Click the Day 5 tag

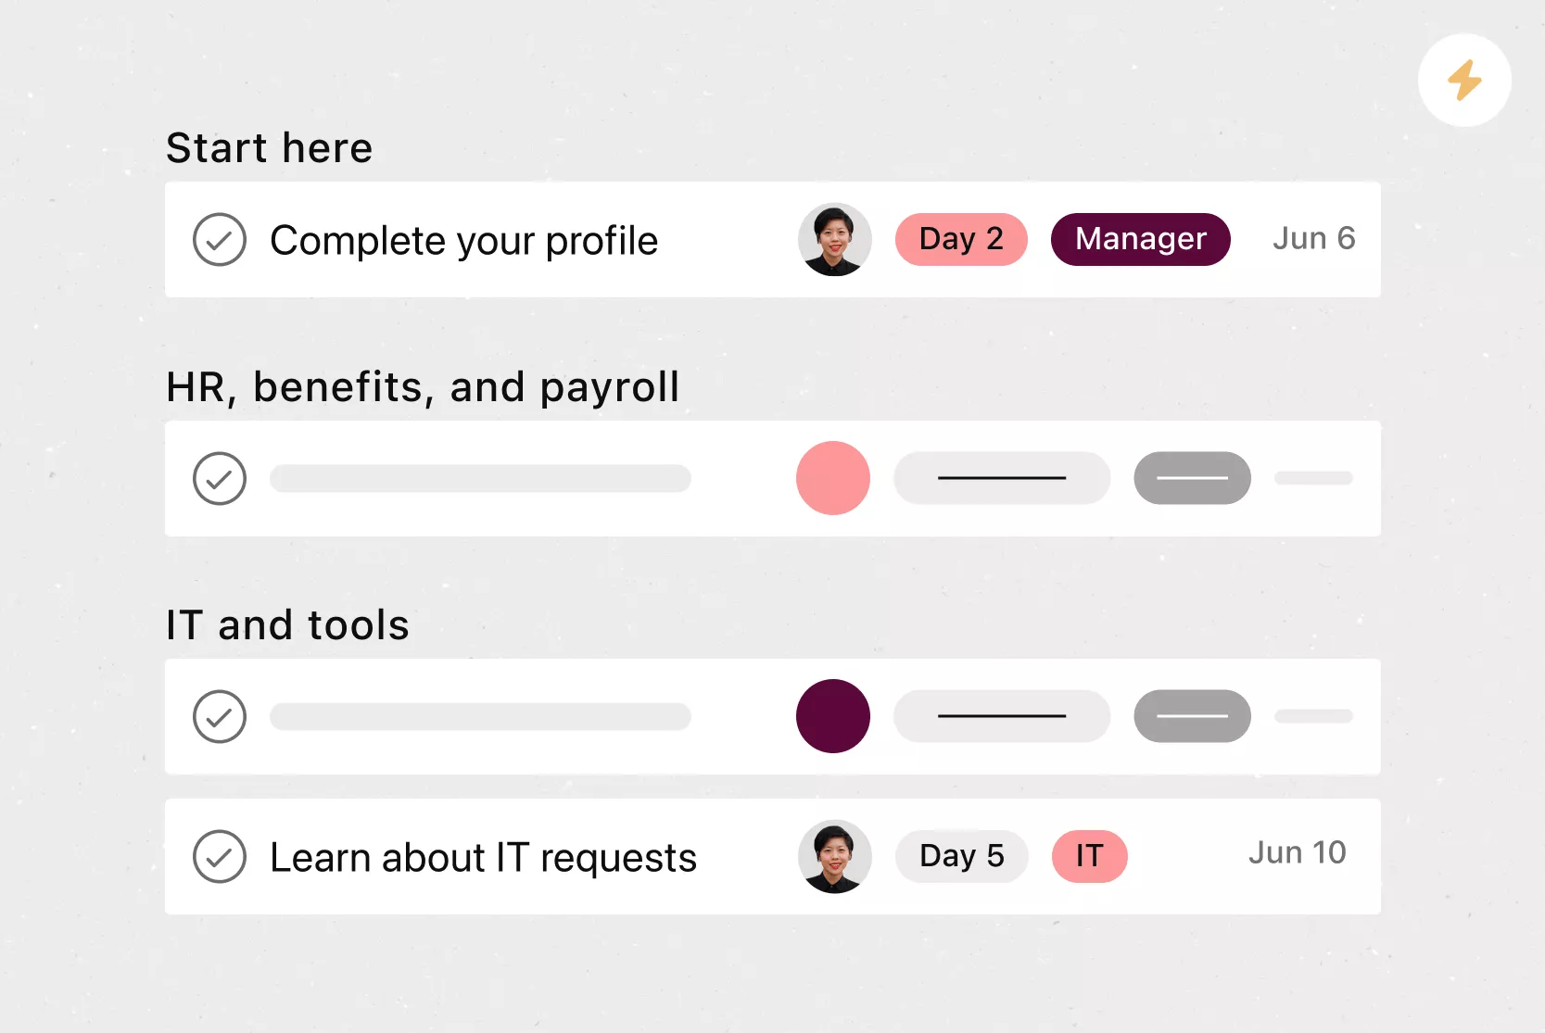[961, 856]
